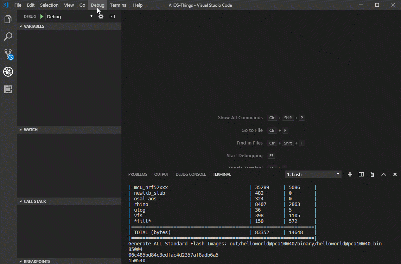401x264 pixels.
Task: Click 'TOTAL (bytes)' in terminal output
Action: coord(152,232)
